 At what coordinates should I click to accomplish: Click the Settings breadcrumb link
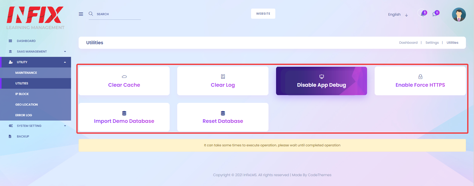point(432,43)
